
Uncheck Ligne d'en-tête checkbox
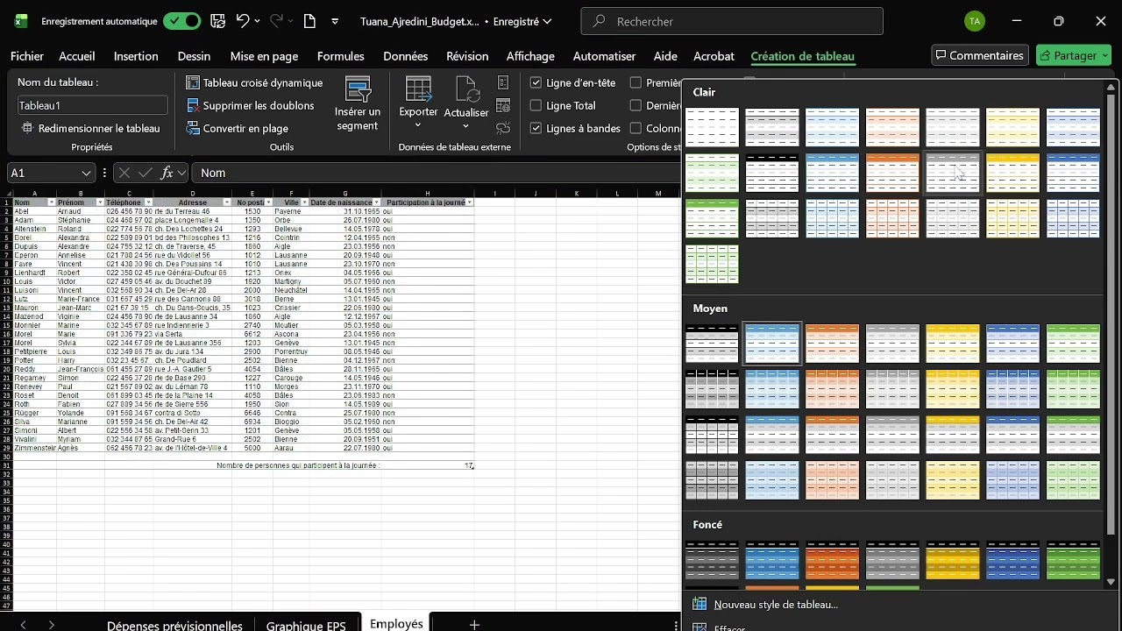pos(536,82)
